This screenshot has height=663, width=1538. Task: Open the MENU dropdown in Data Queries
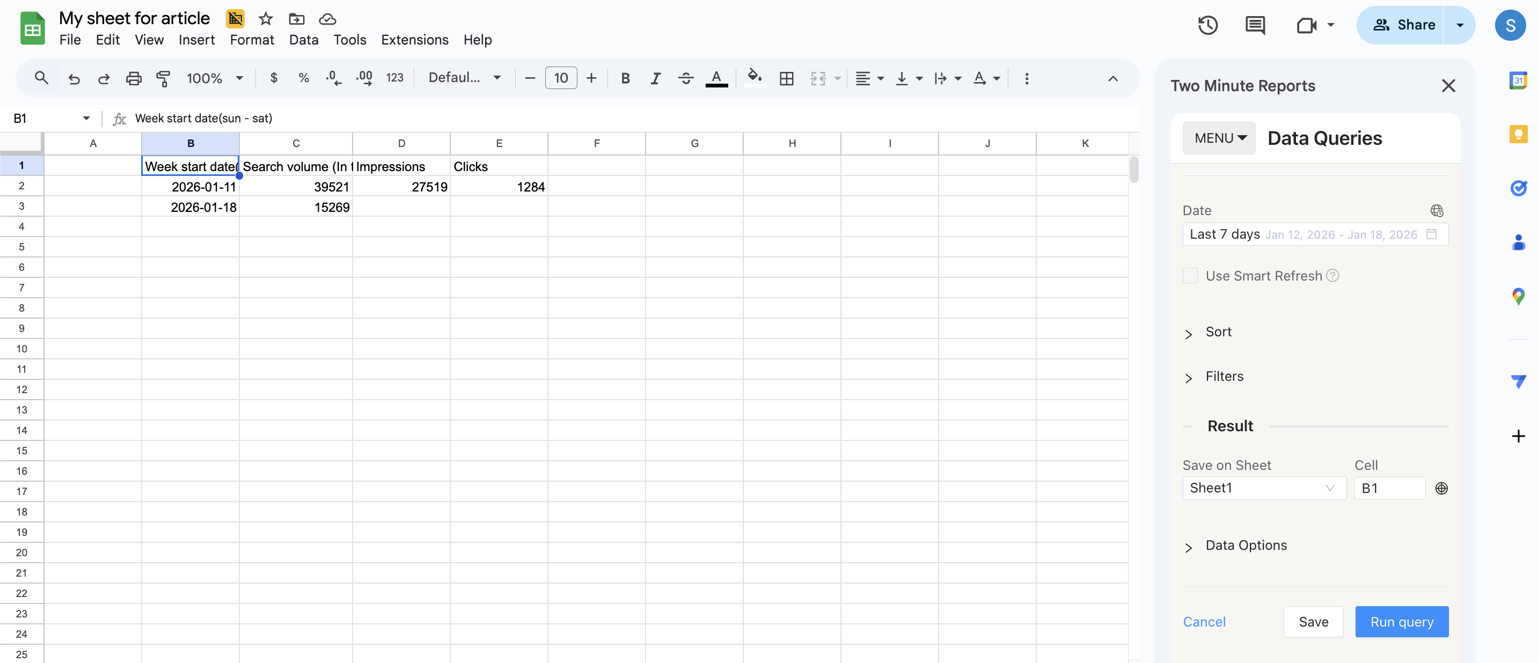(x=1219, y=138)
